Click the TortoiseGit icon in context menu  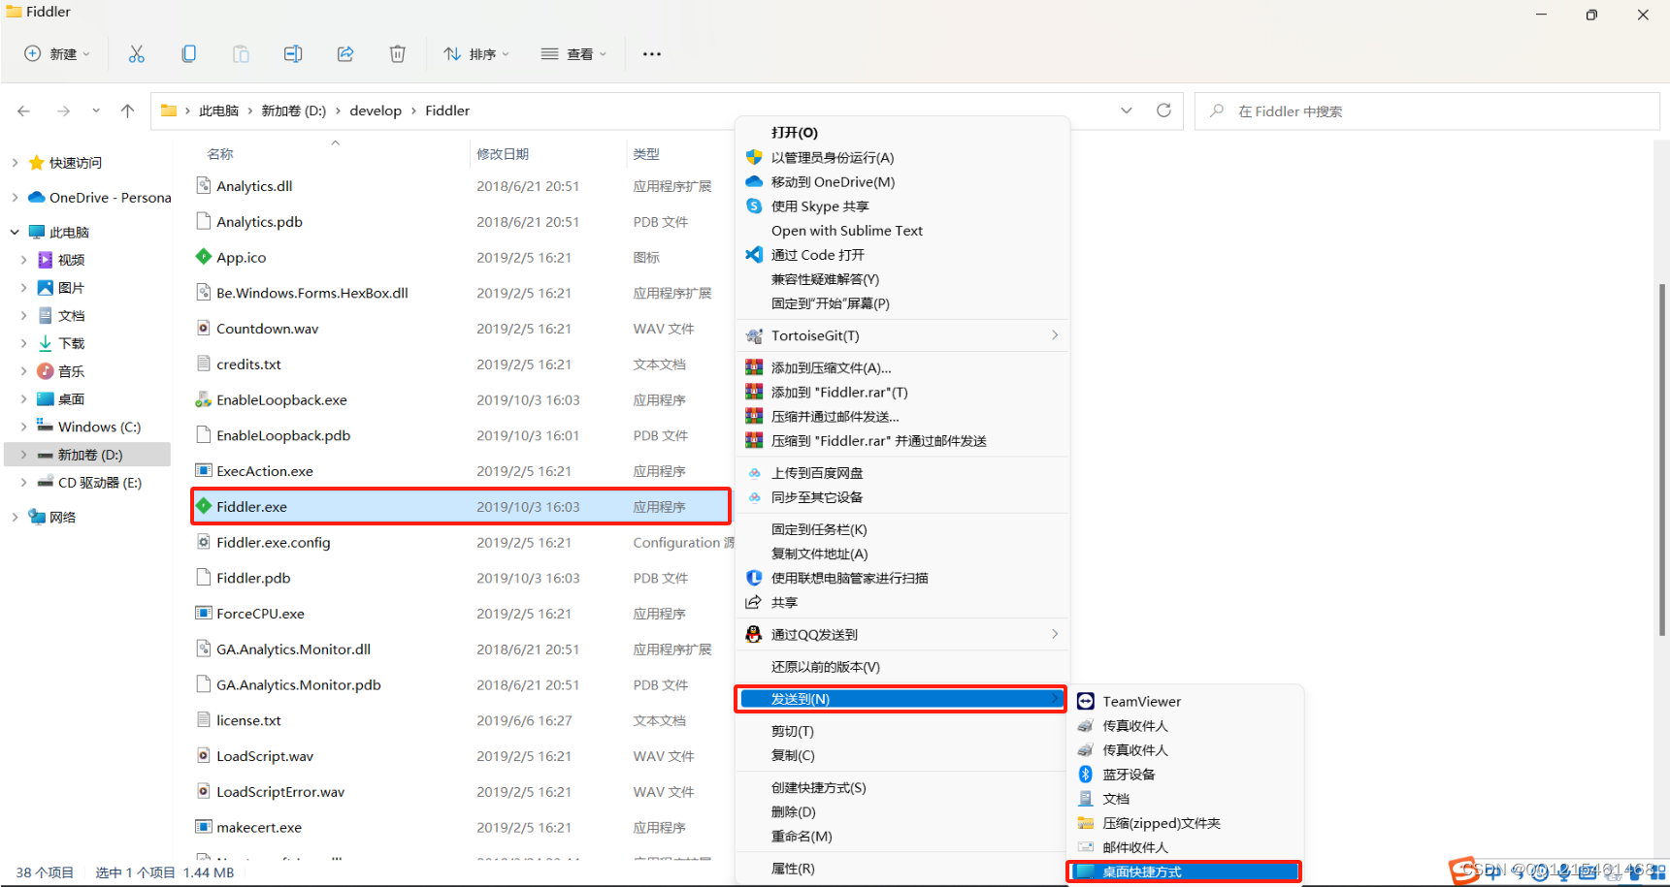pyautogui.click(x=754, y=335)
